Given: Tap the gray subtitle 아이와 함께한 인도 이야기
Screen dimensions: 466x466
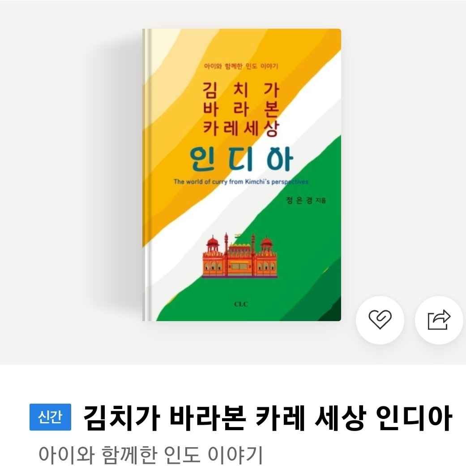Looking at the screenshot, I should pyautogui.click(x=151, y=454).
